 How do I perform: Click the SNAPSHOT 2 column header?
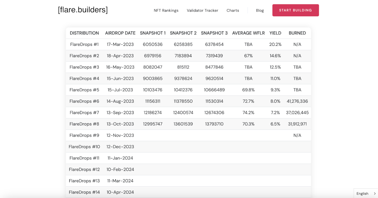coord(183,33)
